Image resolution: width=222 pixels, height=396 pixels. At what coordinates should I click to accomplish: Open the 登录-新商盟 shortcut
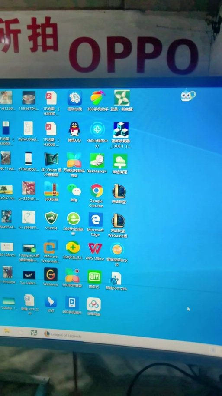122,101
